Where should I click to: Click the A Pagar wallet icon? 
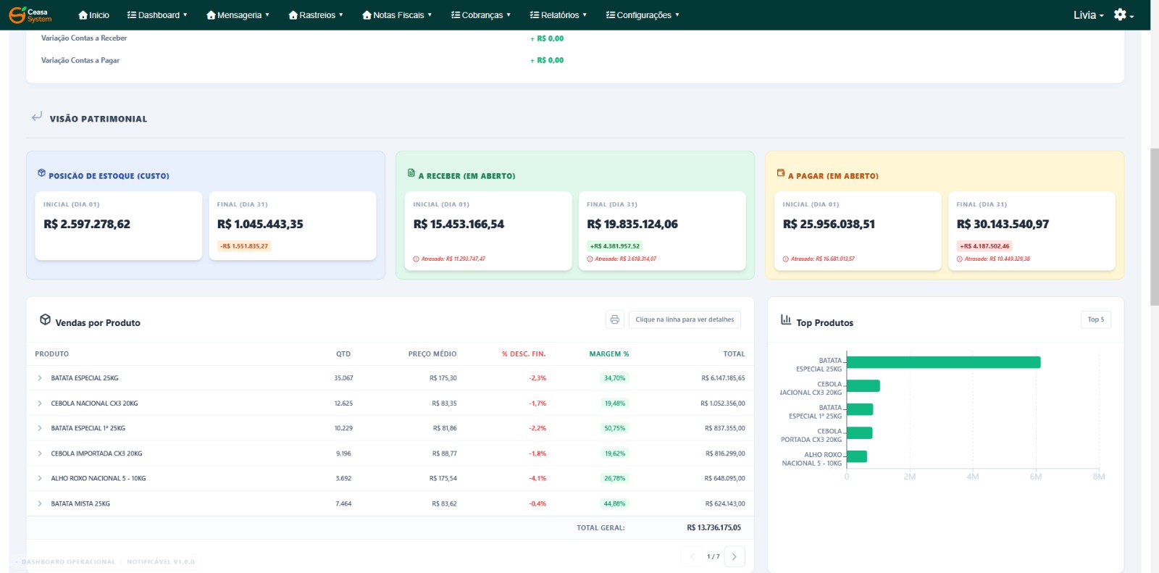(x=781, y=173)
